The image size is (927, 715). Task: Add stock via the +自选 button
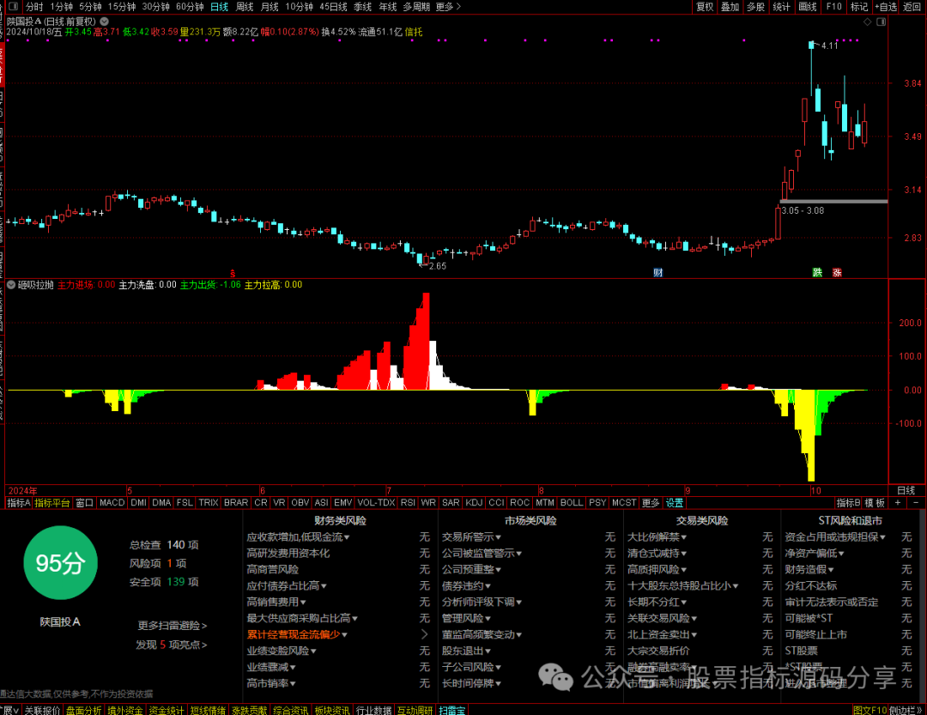tap(886, 7)
